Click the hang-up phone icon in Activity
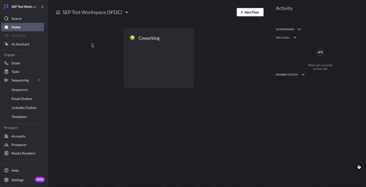This screenshot has height=187, width=366. click(x=320, y=52)
